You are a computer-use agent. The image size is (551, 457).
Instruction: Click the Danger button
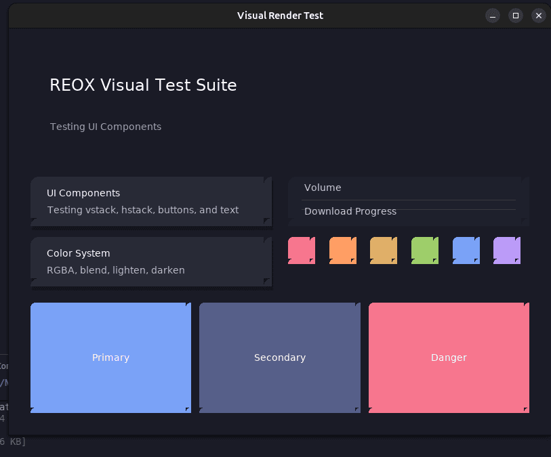coord(449,357)
